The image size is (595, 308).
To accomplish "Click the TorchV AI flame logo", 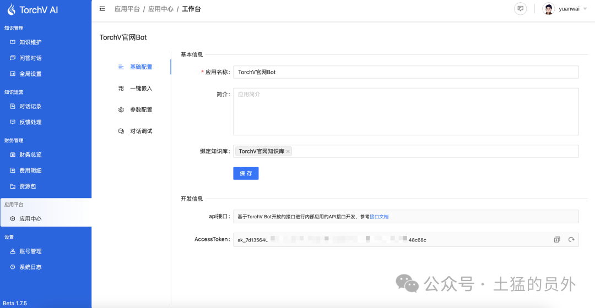I will coord(12,9).
